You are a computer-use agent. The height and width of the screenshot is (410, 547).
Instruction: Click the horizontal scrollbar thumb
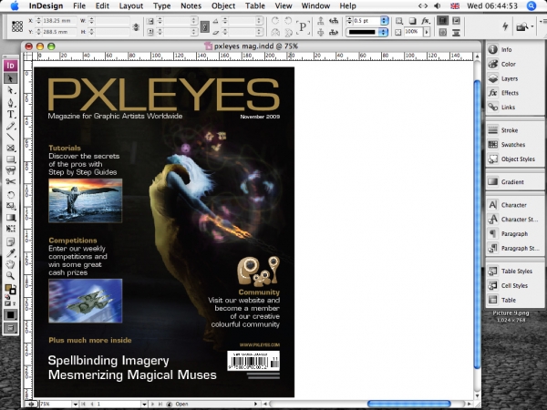coord(408,404)
